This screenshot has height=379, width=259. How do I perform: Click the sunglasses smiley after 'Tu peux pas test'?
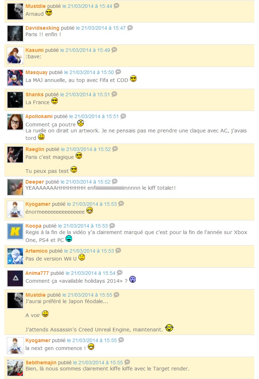coord(74,170)
